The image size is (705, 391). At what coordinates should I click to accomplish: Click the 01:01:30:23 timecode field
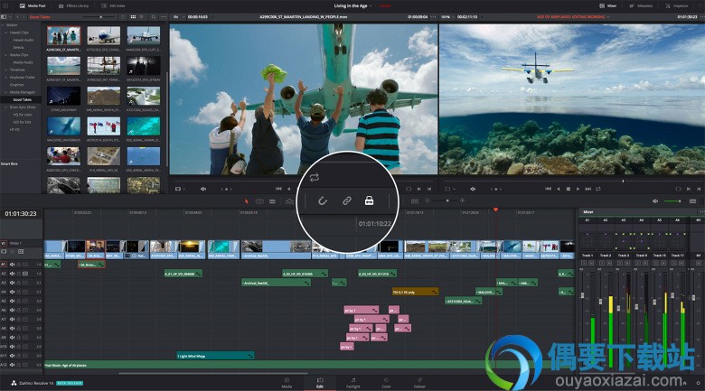point(21,214)
